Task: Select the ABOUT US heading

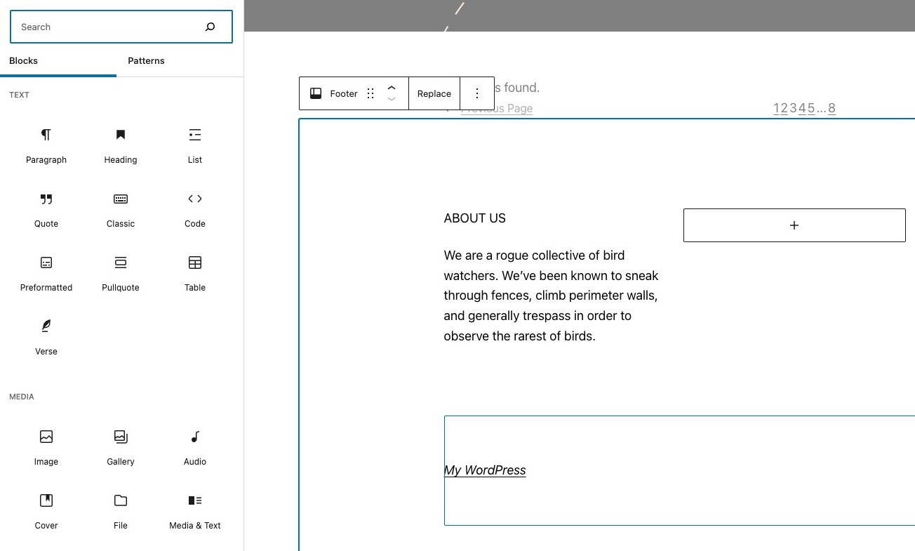Action: click(x=475, y=218)
